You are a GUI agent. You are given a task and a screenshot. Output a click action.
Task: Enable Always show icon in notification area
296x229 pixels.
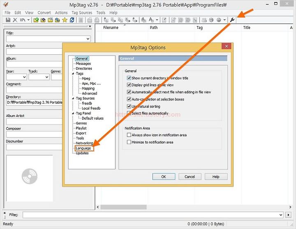click(129, 135)
